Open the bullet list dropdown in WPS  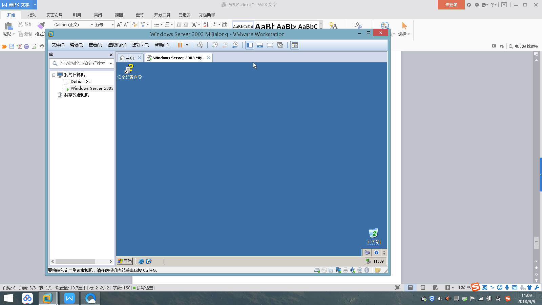(161, 24)
